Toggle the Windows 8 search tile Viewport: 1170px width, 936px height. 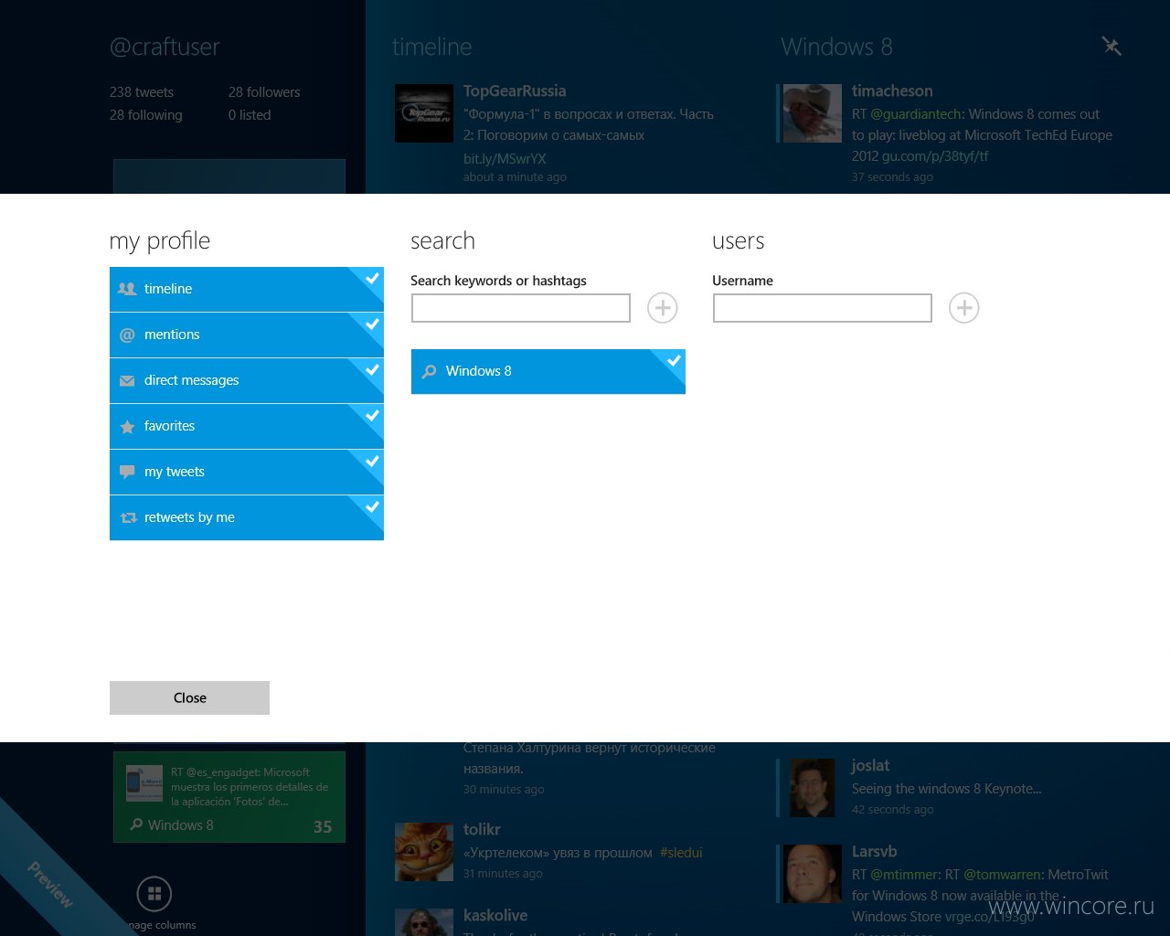tap(548, 371)
